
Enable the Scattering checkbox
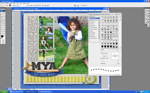(x=90, y=22)
